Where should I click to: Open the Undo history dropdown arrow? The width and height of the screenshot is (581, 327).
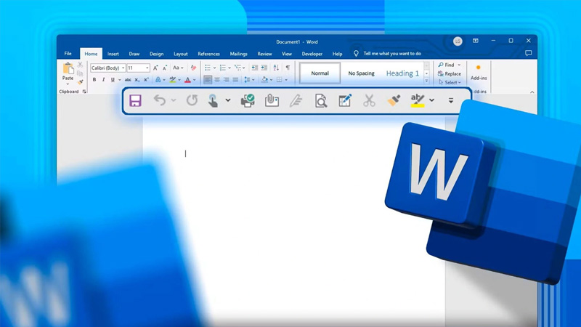pyautogui.click(x=174, y=100)
